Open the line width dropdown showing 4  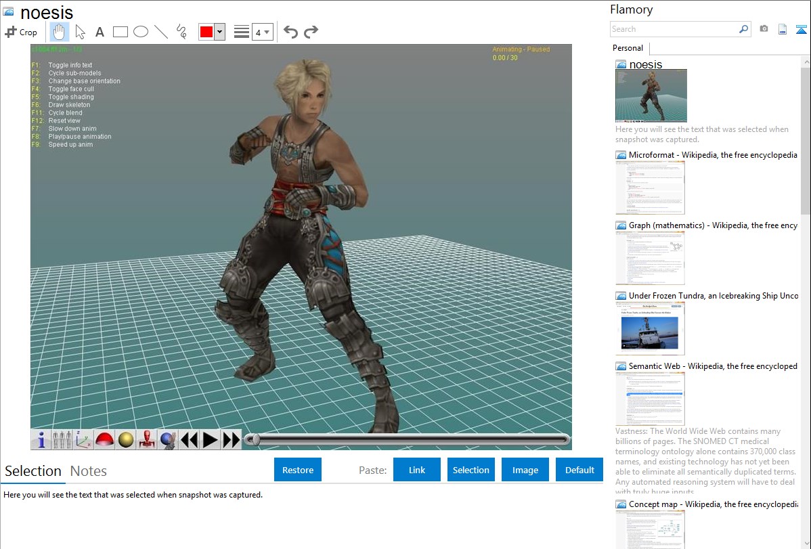click(262, 32)
